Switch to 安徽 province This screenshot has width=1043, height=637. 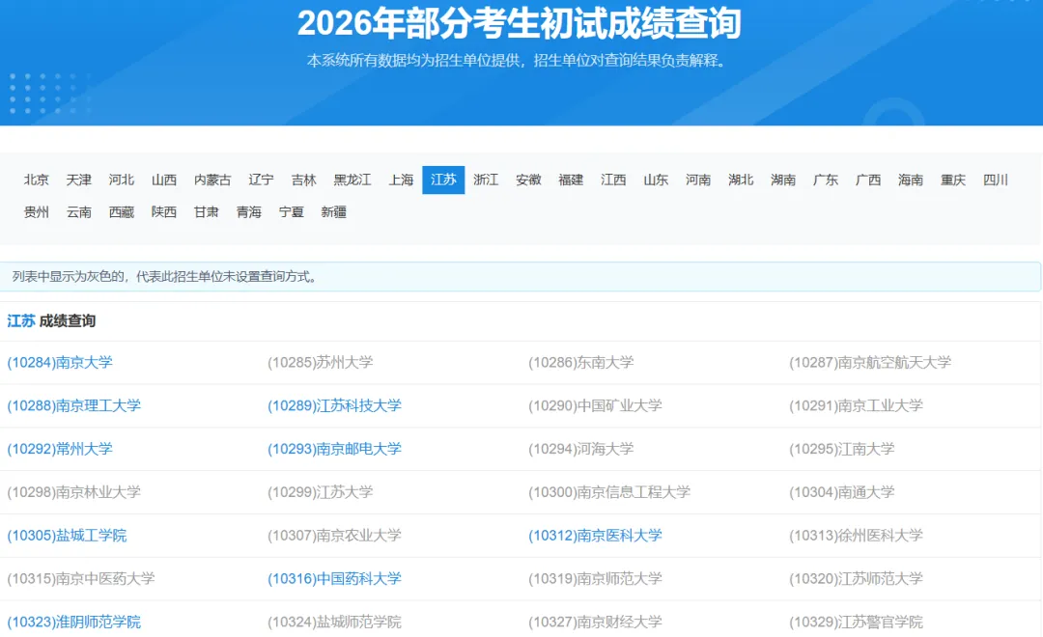529,180
